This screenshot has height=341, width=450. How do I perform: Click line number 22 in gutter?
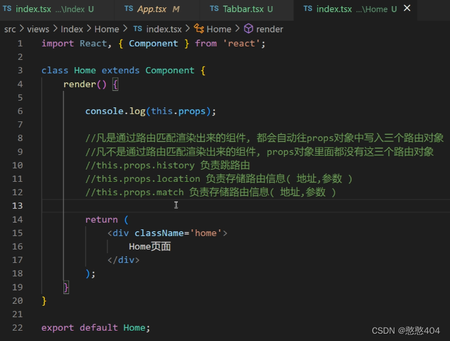click(x=17, y=328)
